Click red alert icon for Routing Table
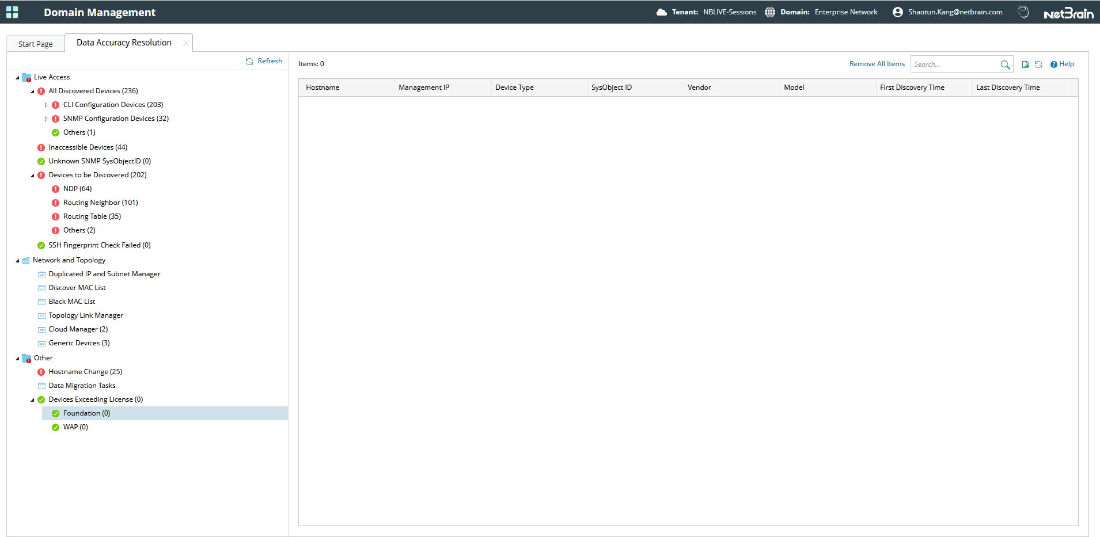 point(55,216)
